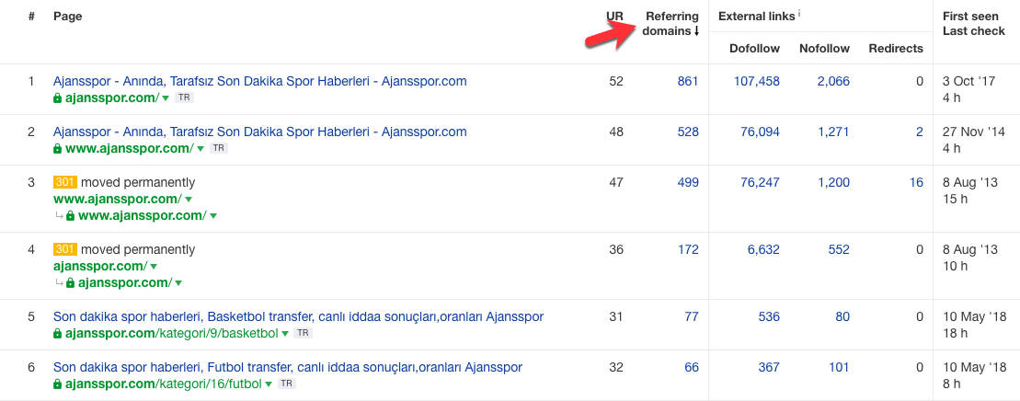Open the 107,458 dofollow links count

[x=755, y=81]
